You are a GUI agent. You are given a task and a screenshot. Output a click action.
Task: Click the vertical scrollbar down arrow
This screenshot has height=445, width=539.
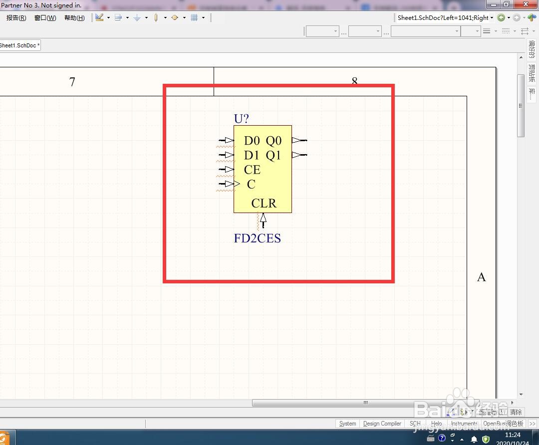[x=521, y=395]
